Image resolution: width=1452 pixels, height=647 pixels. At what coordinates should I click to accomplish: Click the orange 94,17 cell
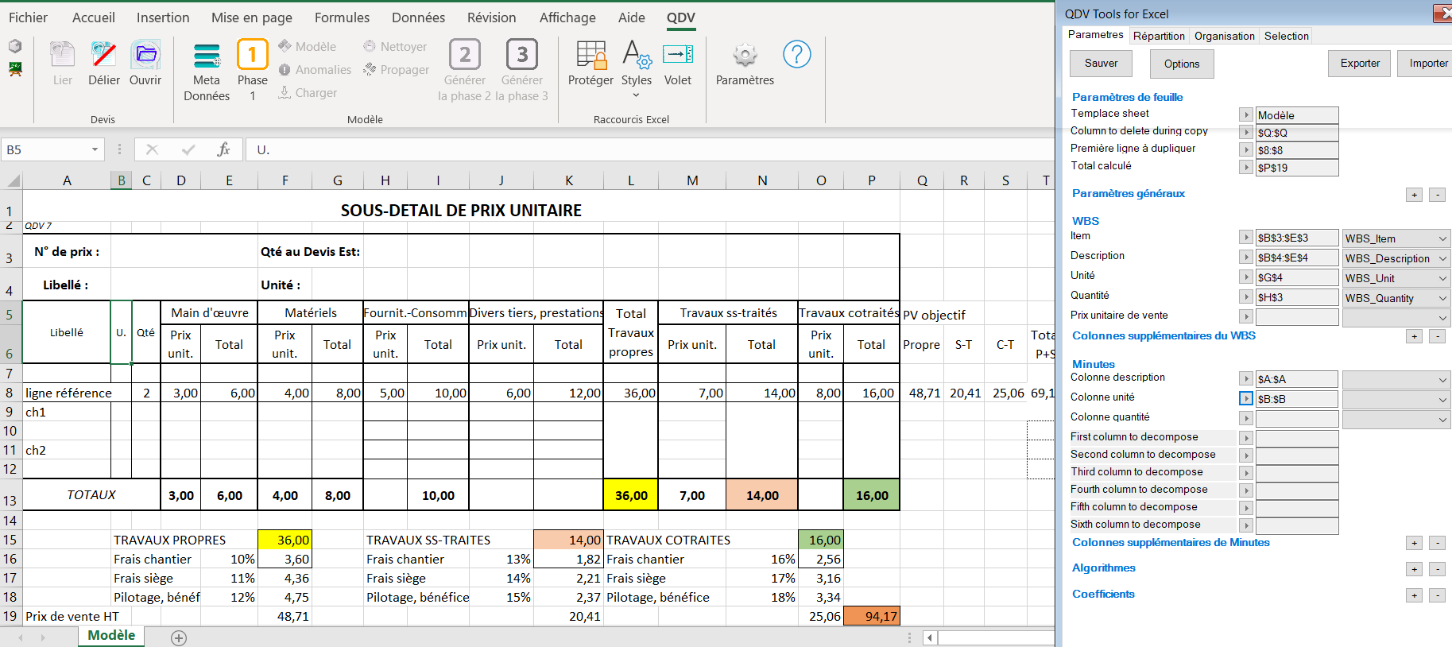click(x=872, y=616)
